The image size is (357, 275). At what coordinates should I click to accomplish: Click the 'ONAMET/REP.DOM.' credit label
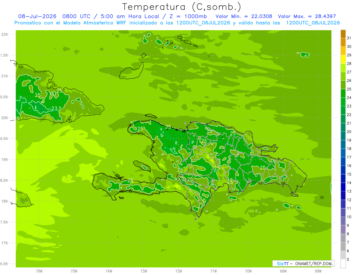coord(314,263)
